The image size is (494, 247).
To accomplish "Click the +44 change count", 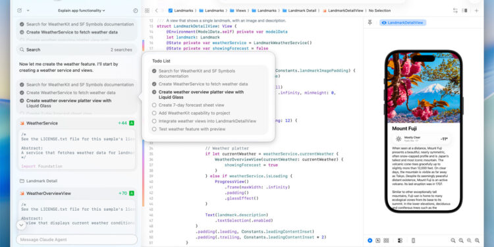I will [x=123, y=123].
